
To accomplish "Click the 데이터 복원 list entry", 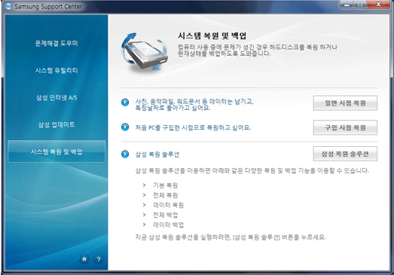I will 168,205.
